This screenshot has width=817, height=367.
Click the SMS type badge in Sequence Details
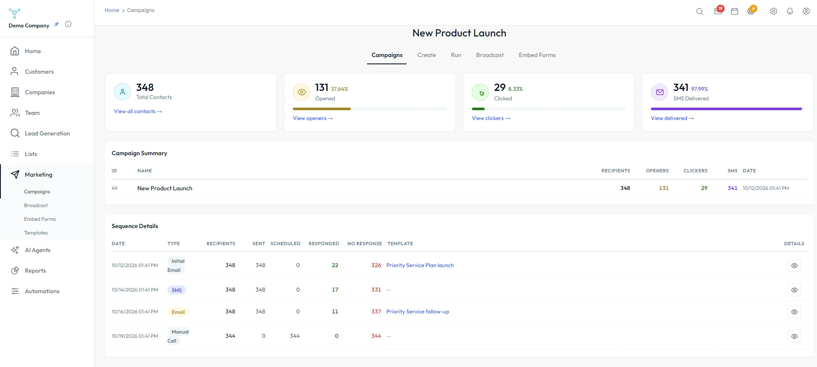click(176, 290)
